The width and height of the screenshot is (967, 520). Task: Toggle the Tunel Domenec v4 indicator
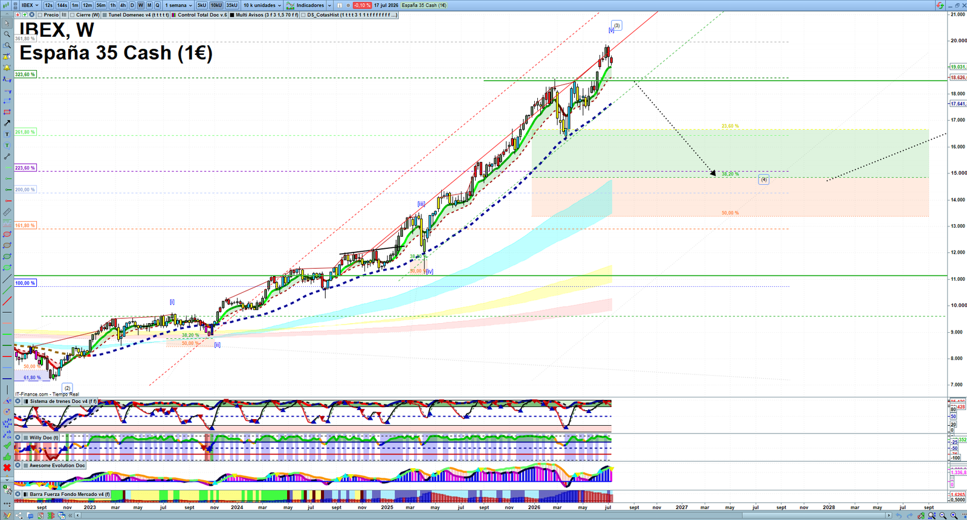tap(105, 15)
